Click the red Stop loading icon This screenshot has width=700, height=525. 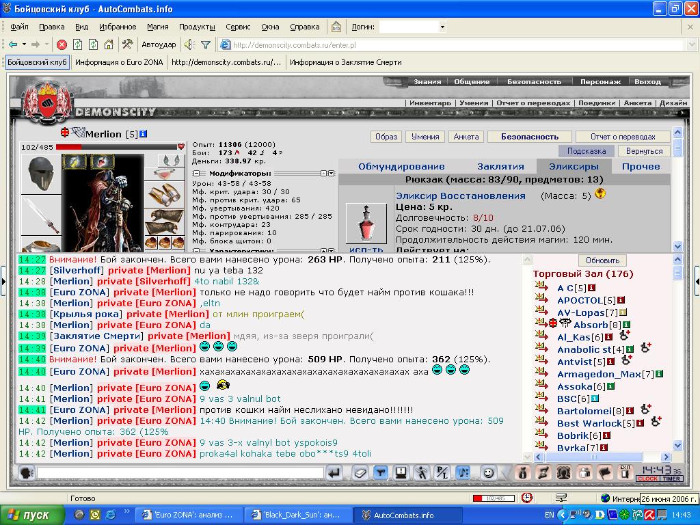[62, 44]
